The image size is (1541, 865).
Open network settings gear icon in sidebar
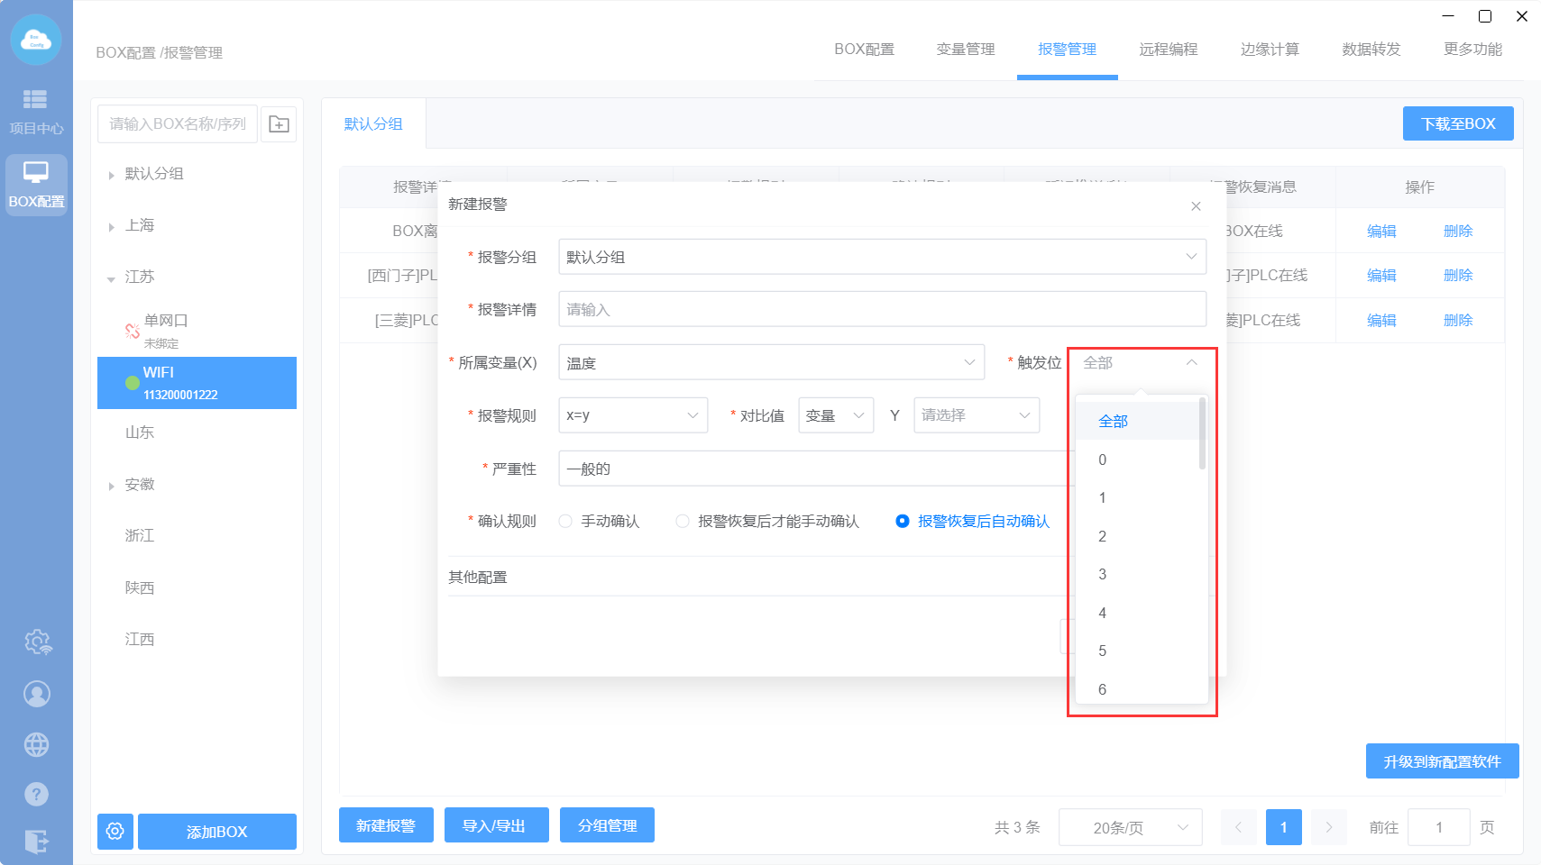click(x=37, y=642)
